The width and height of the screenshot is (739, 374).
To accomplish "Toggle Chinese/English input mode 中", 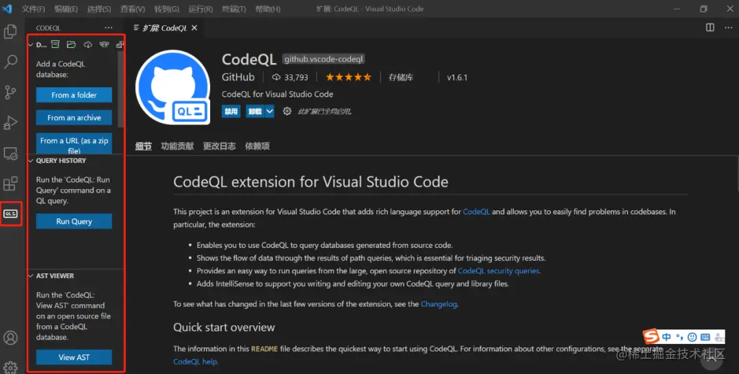I will (666, 337).
